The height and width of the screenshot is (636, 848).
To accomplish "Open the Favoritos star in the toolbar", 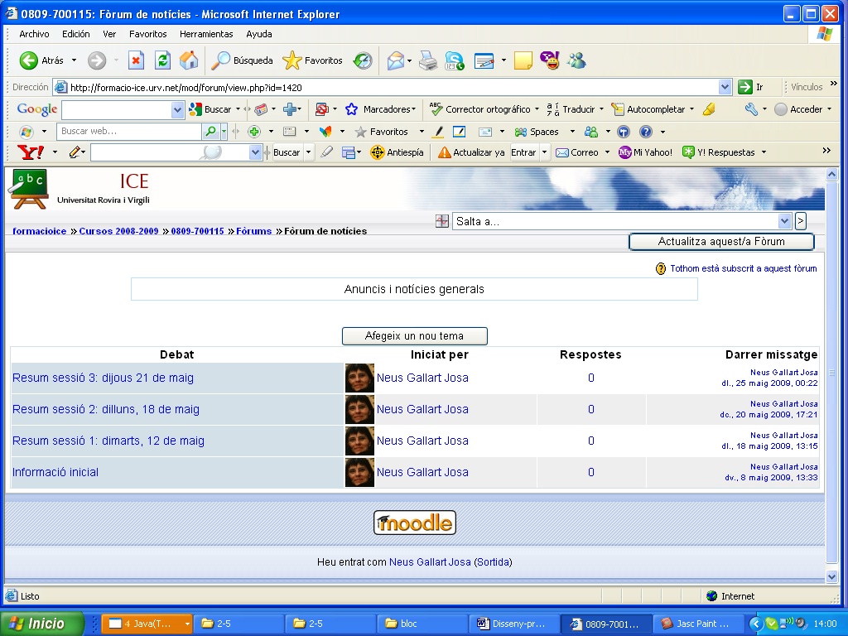I will [312, 60].
